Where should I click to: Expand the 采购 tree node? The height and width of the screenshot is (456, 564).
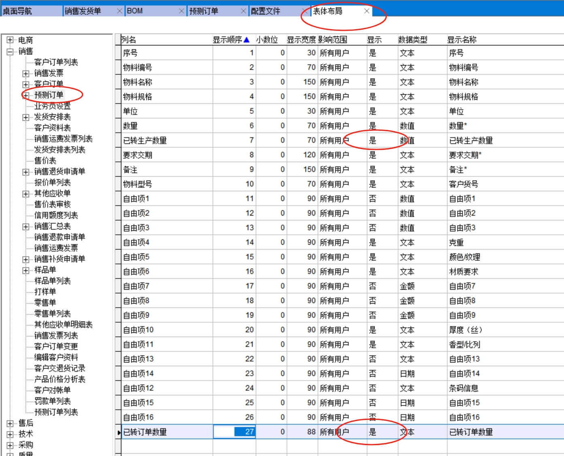(x=10, y=445)
